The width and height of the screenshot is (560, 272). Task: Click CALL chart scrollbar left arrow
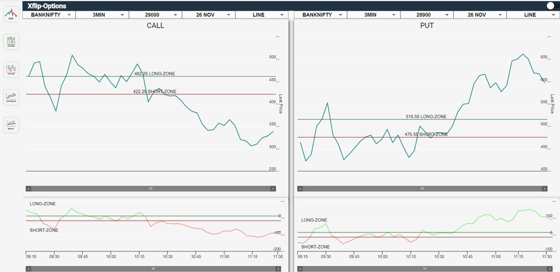click(x=28, y=189)
